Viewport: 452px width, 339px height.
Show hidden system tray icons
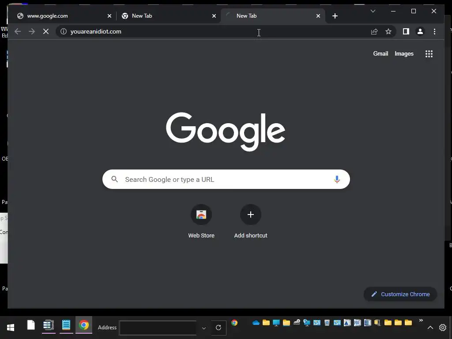tap(430, 328)
